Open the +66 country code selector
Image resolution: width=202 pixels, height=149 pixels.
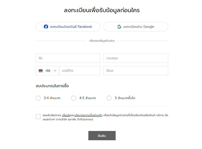47,71
